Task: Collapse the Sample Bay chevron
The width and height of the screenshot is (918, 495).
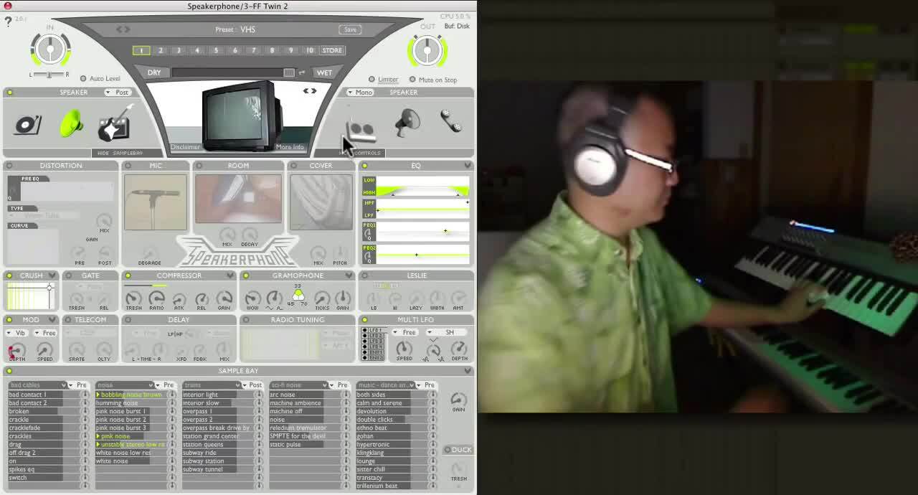Action: [x=468, y=371]
